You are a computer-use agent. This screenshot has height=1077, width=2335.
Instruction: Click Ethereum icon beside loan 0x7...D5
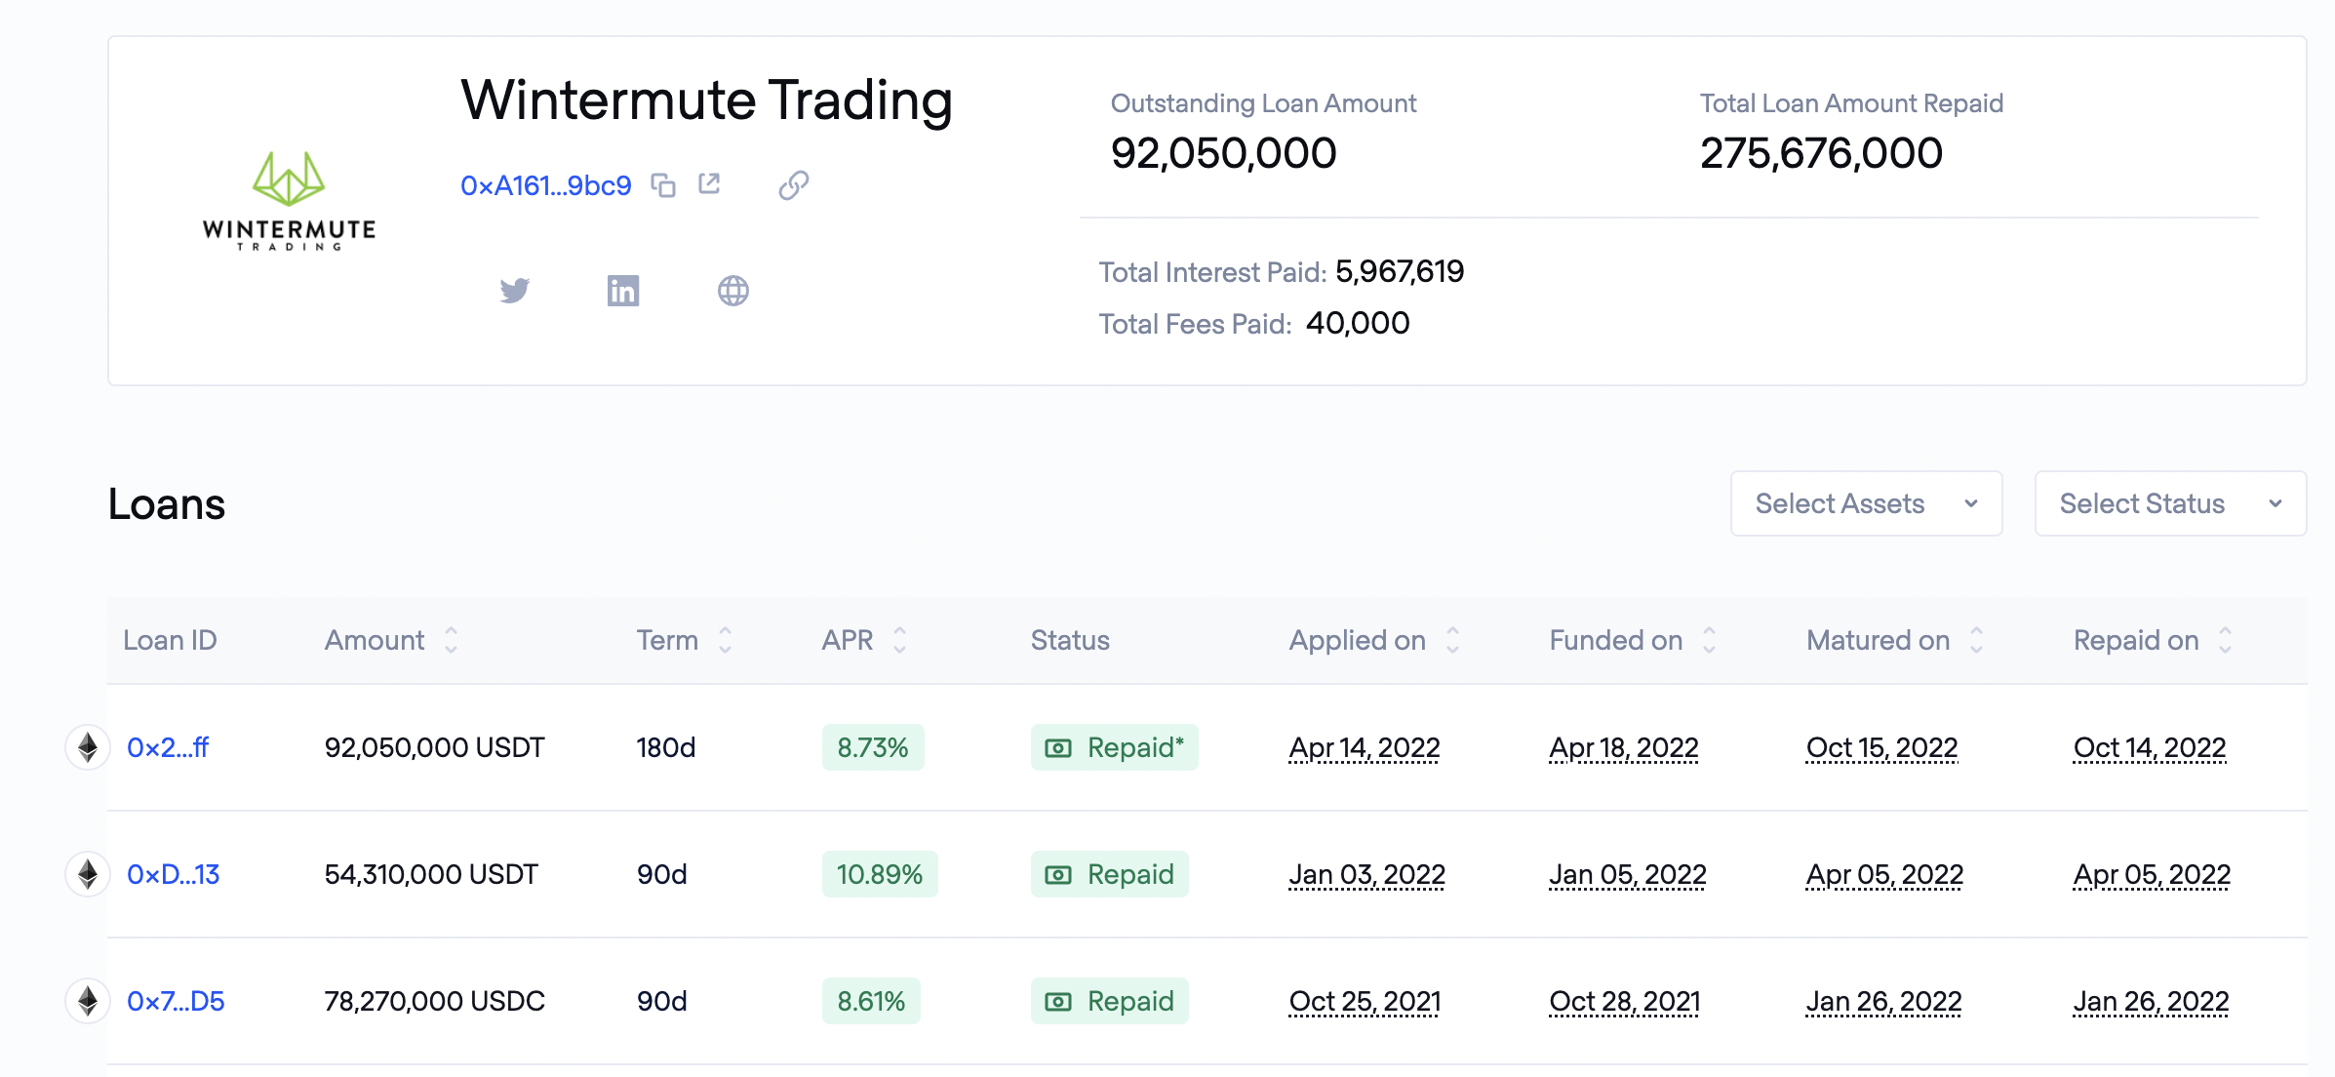pos(88,1002)
